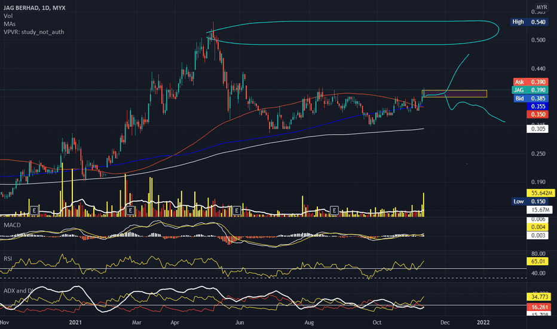
Task: Click the earnings E marker near June
Action: tap(237, 211)
